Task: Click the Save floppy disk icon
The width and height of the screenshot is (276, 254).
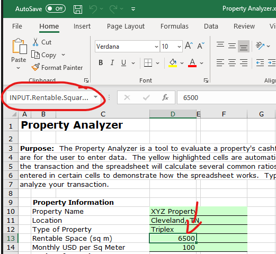Action: pos(78,9)
